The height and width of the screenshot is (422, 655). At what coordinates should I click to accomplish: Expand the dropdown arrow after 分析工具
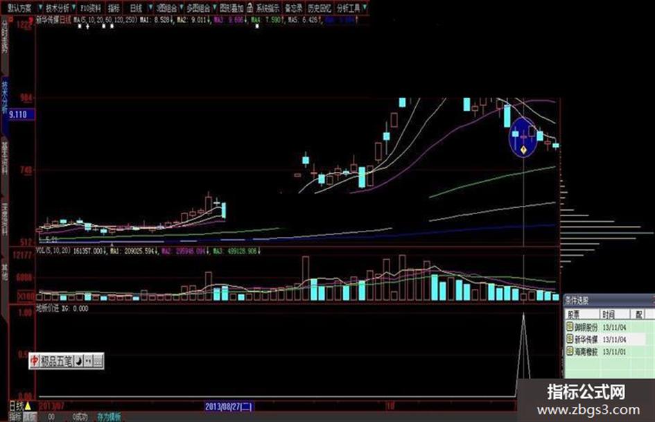(x=365, y=8)
